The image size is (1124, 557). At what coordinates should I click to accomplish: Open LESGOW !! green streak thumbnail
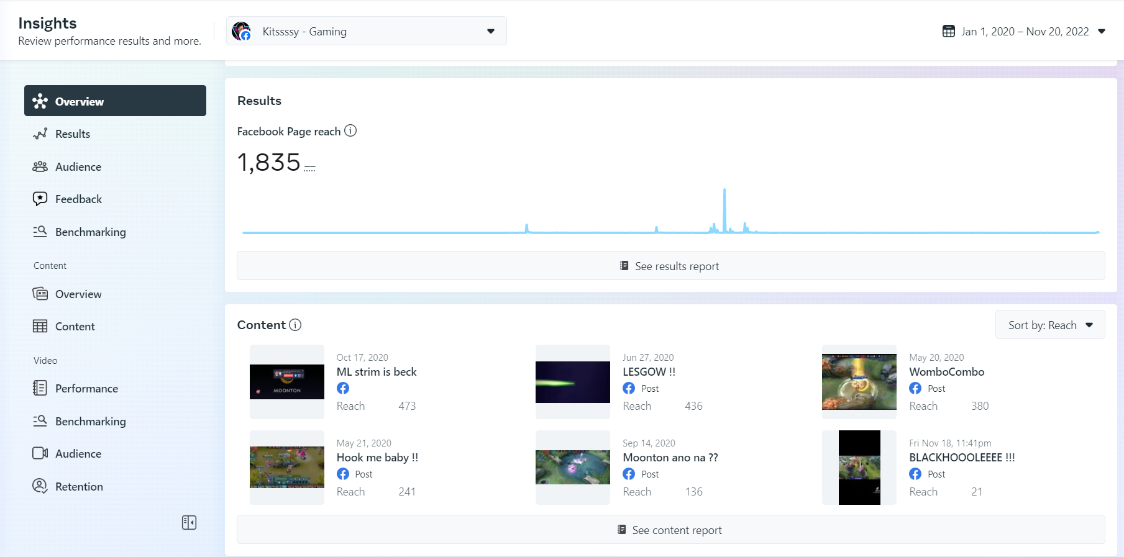[x=573, y=382]
